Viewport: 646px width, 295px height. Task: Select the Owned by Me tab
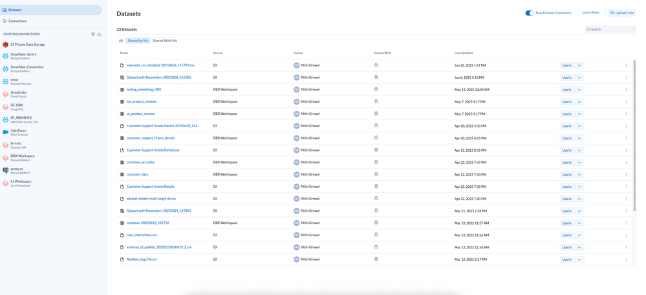pyautogui.click(x=138, y=41)
